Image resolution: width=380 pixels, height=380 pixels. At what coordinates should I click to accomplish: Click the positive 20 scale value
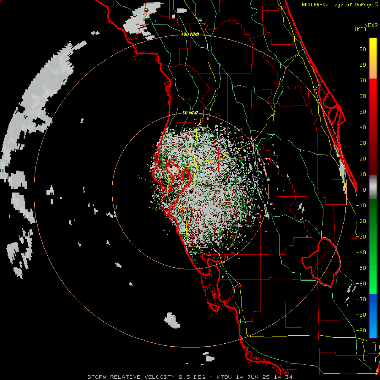coord(363,159)
